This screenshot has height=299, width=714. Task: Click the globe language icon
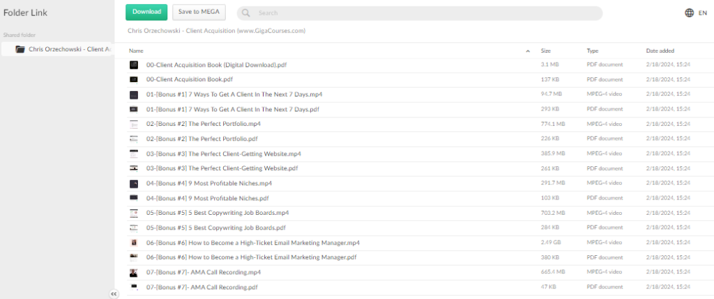coord(690,13)
